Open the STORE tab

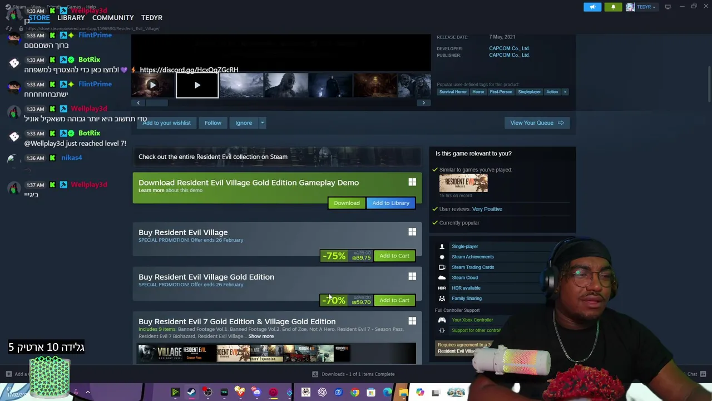(39, 18)
